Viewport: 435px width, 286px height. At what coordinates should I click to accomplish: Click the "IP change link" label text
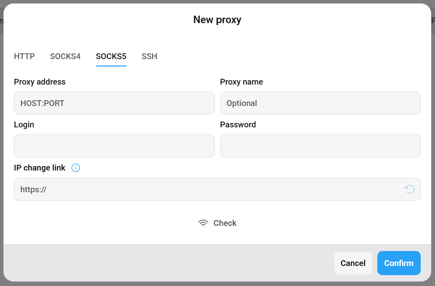pyautogui.click(x=39, y=168)
